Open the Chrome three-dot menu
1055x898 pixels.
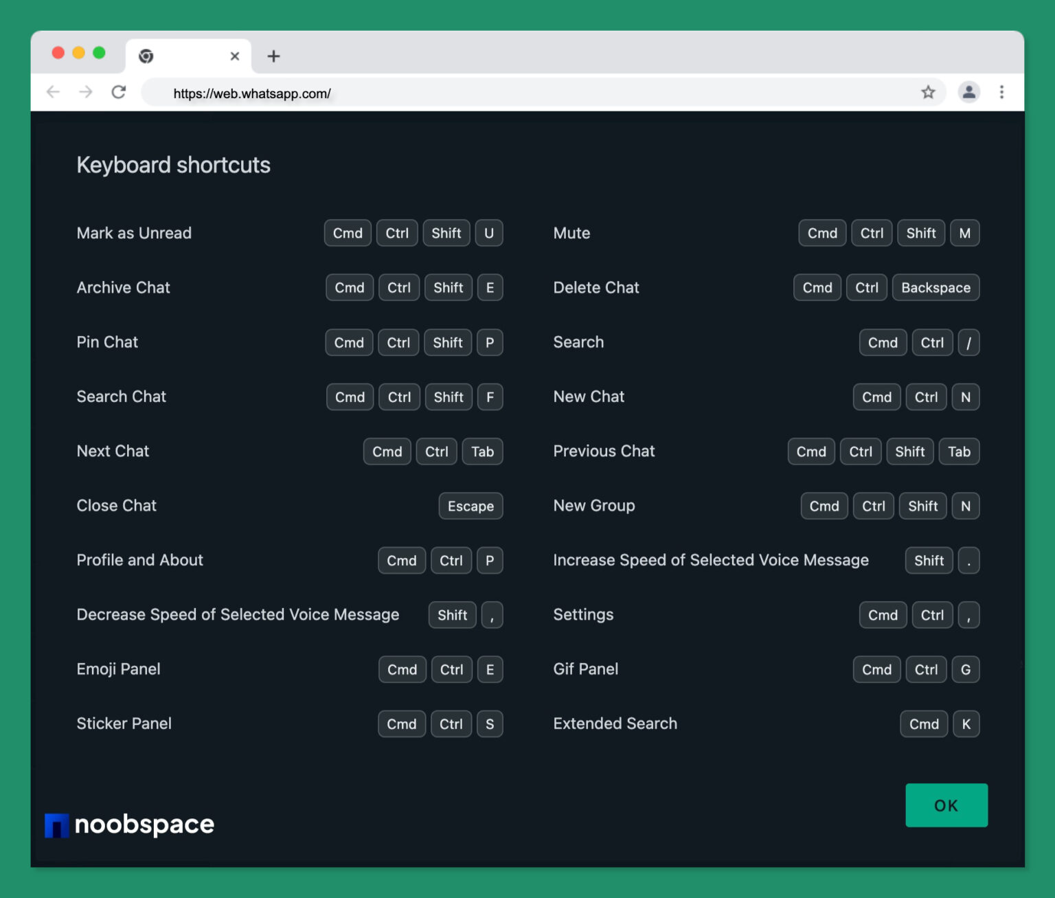(1001, 92)
